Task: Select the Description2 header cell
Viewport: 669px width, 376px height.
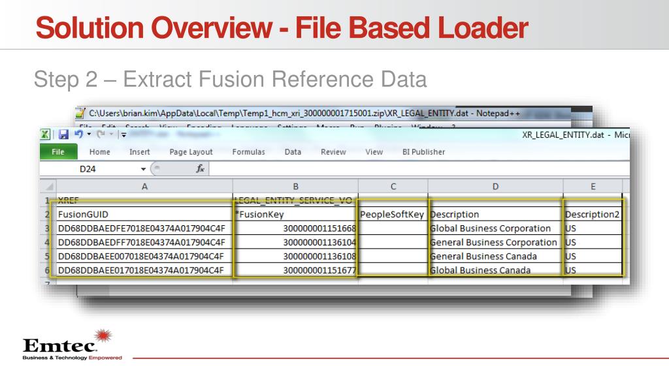Action: [593, 214]
